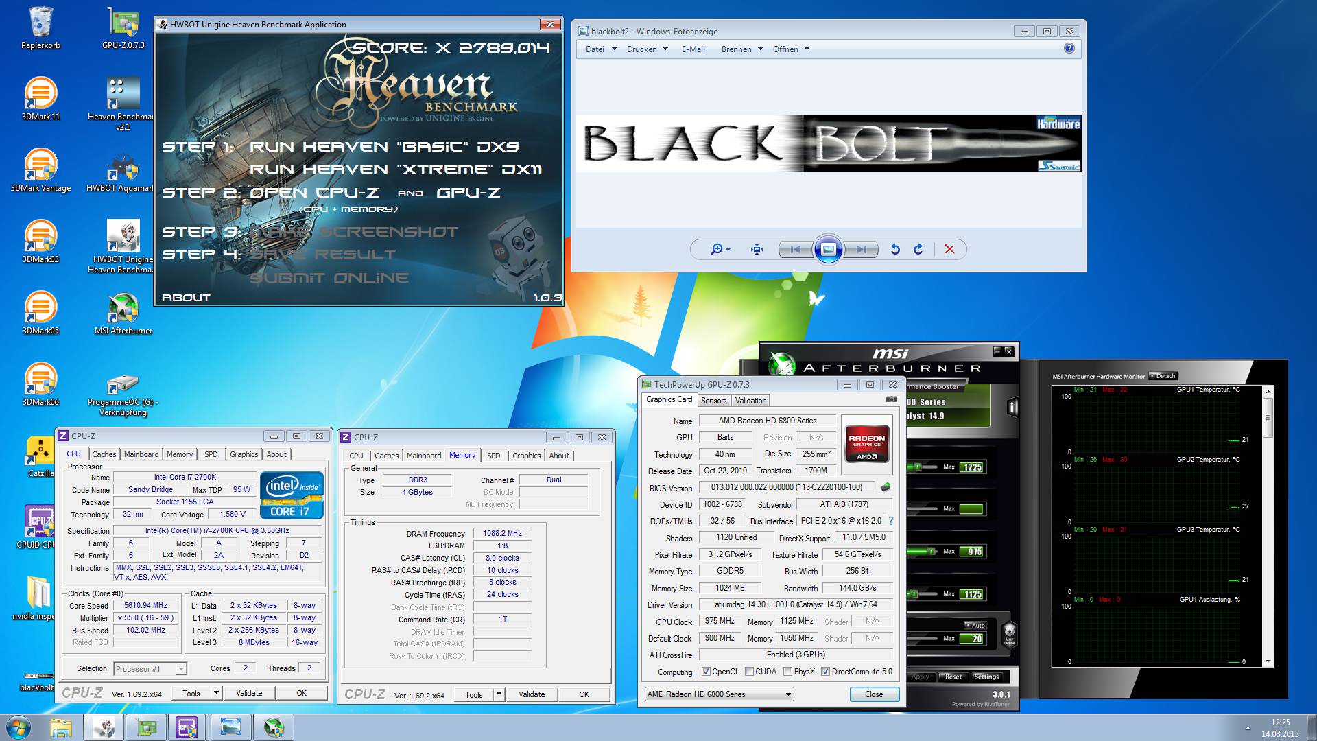Image resolution: width=1317 pixels, height=741 pixels.
Task: Open the GPU-Z.0.7.3 desktop shortcut
Action: pyautogui.click(x=123, y=27)
